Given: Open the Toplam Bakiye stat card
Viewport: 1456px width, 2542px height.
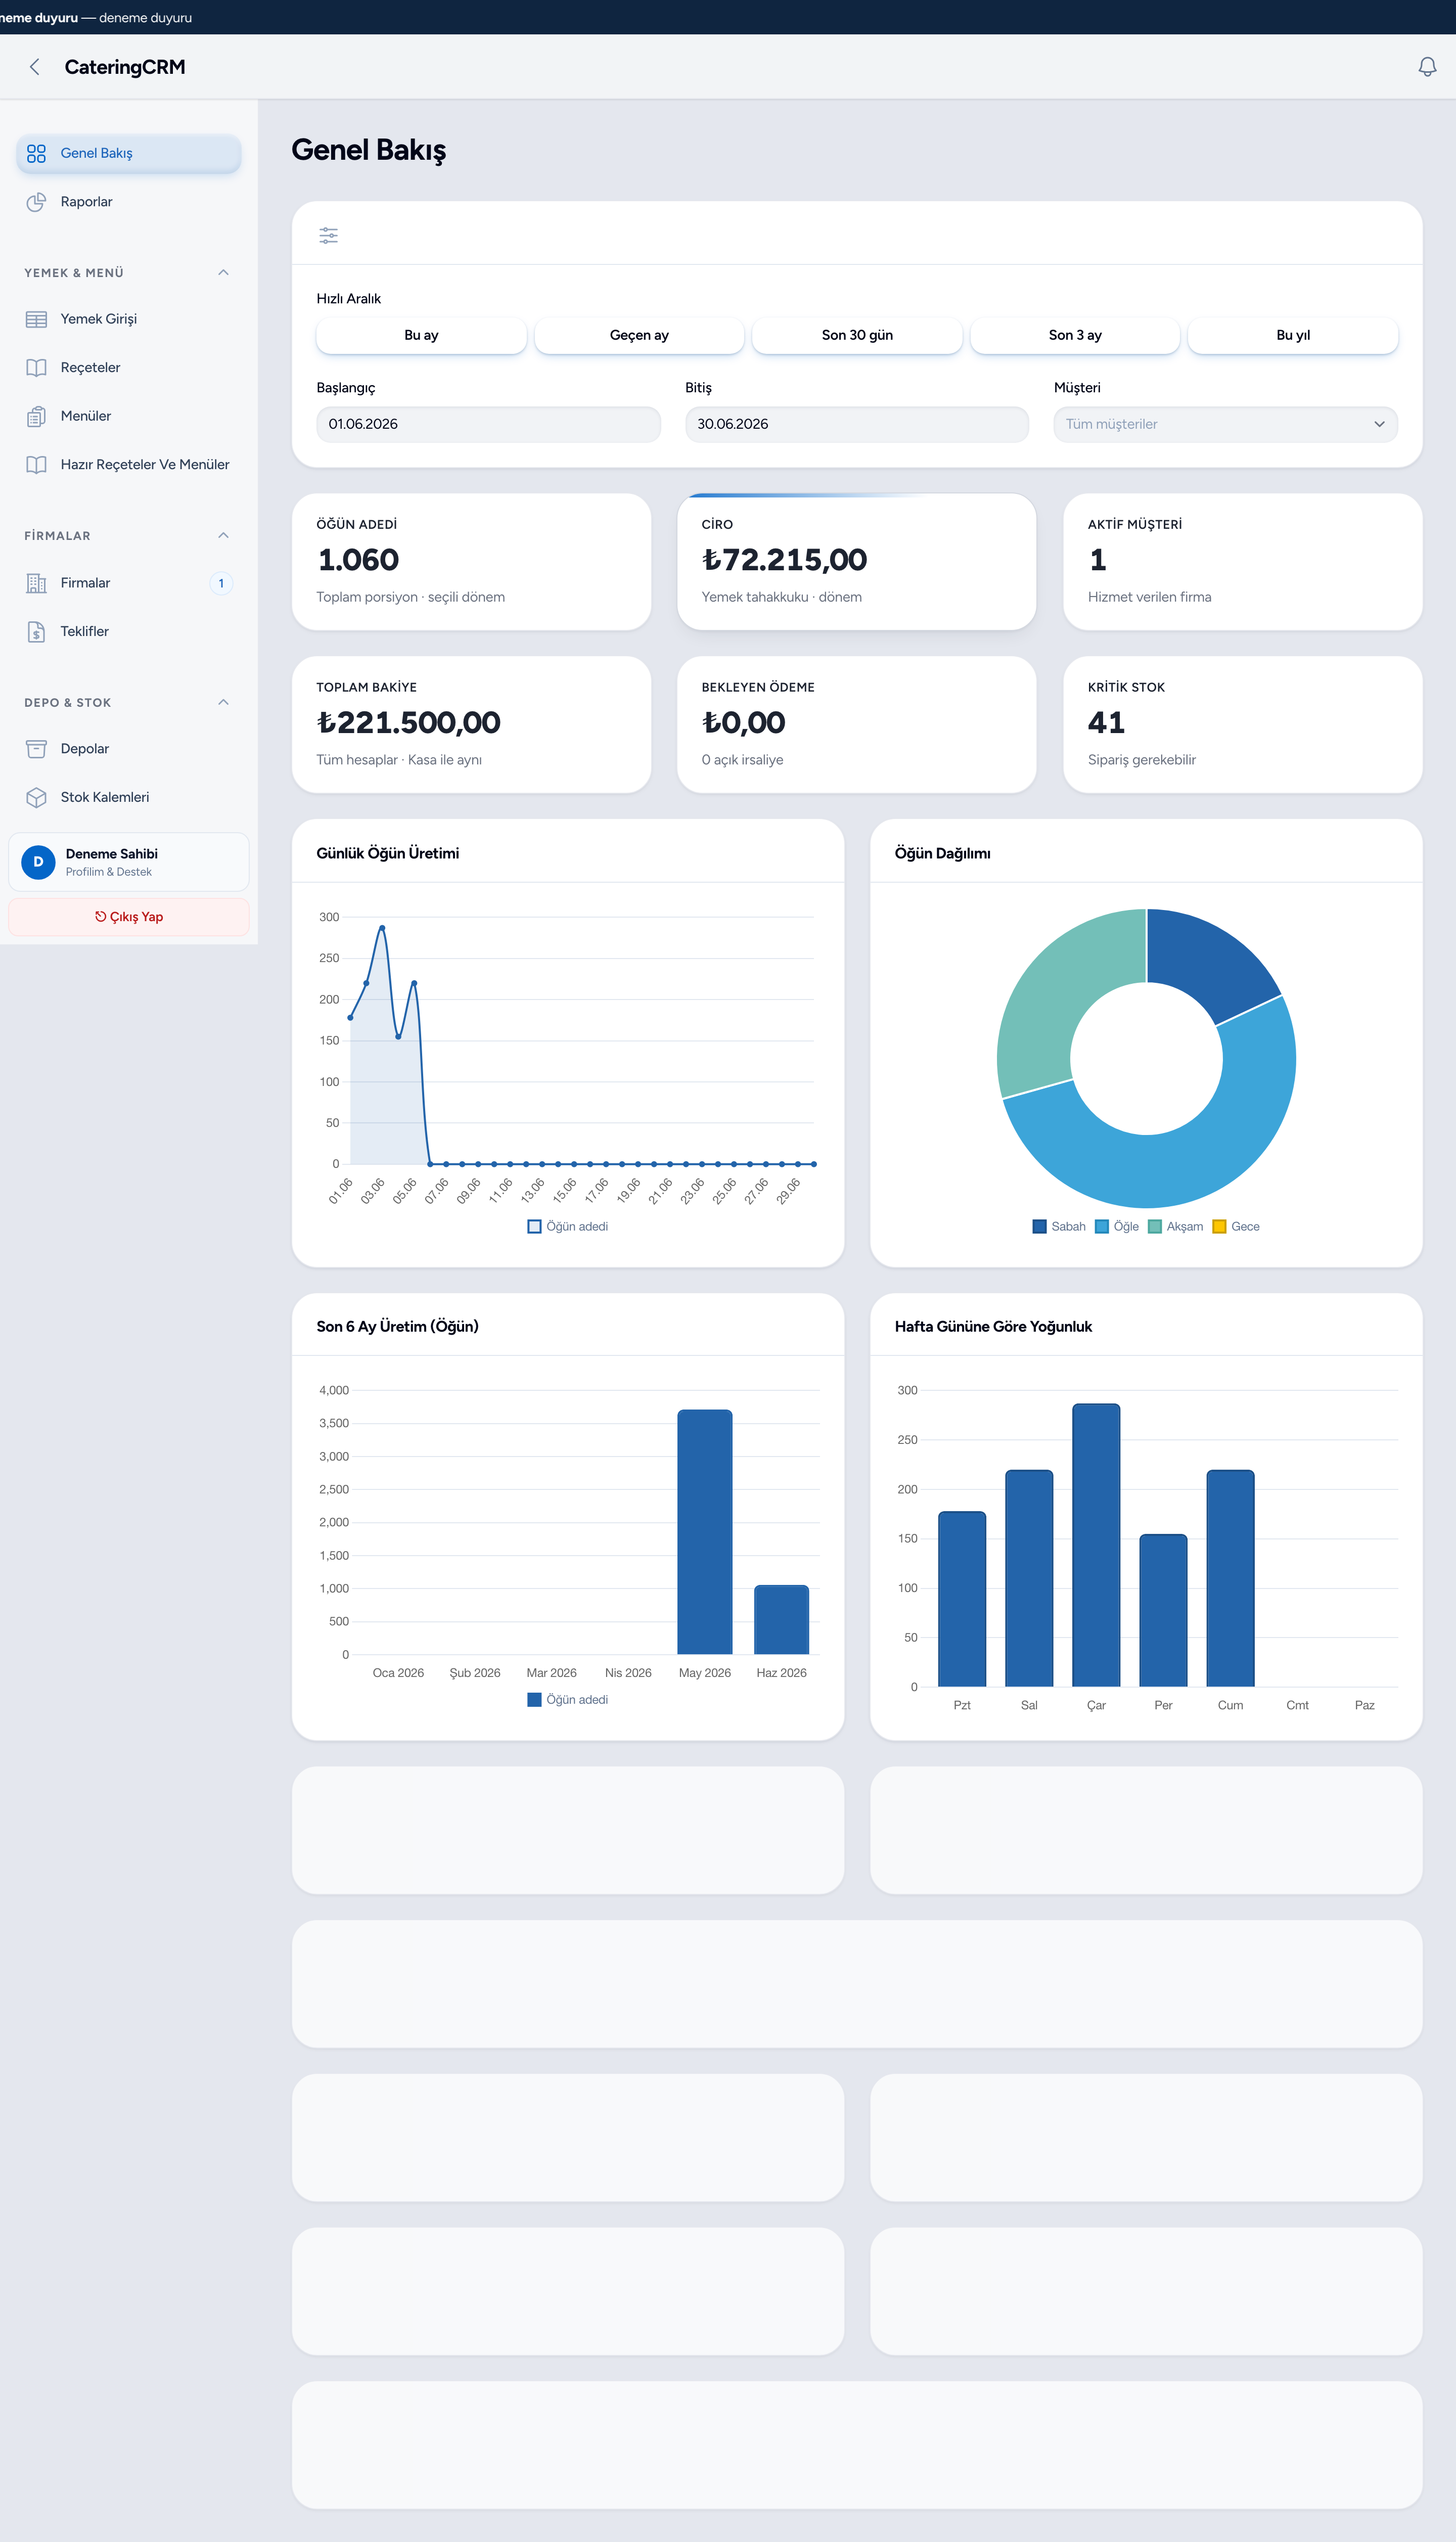Looking at the screenshot, I should 471,725.
